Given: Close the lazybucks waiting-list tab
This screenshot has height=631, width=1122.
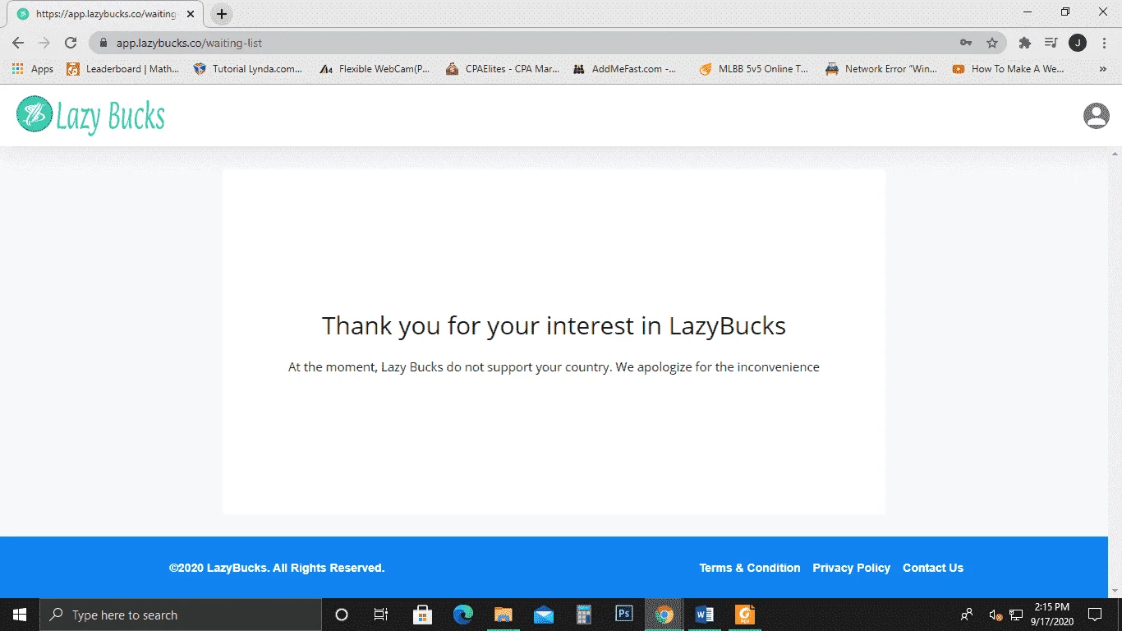Looking at the screenshot, I should click(x=192, y=14).
